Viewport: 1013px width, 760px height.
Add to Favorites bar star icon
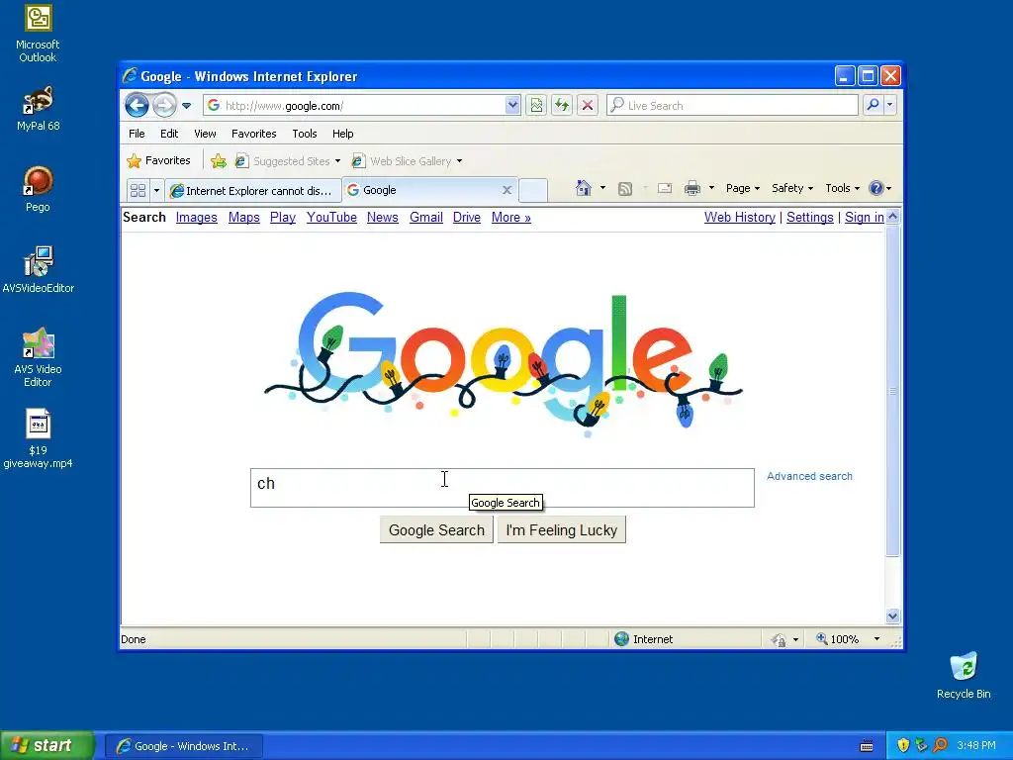point(219,161)
